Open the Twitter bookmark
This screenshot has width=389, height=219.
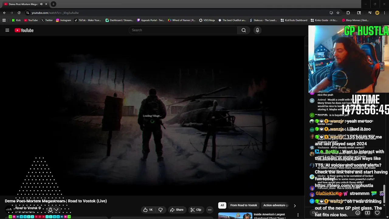(46, 20)
